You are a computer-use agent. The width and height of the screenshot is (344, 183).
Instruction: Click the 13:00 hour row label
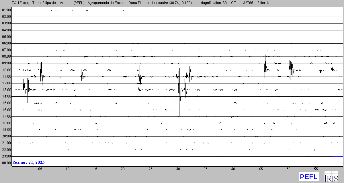click(6, 90)
